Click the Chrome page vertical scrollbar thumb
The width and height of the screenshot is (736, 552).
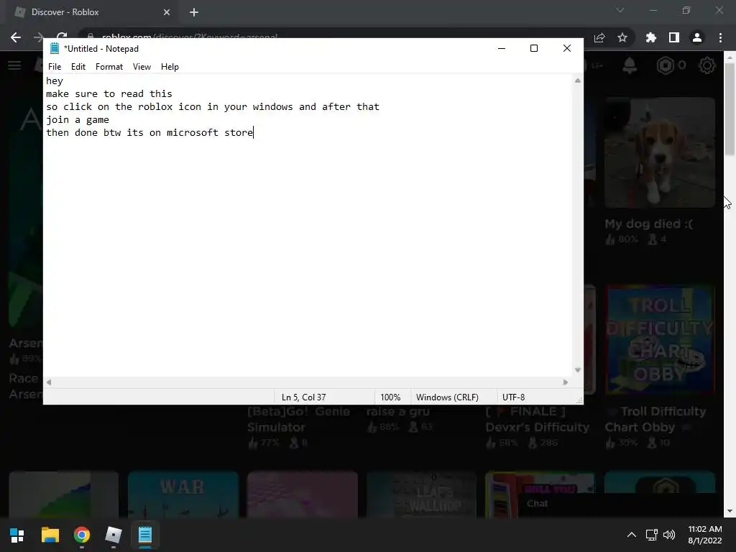730,109
